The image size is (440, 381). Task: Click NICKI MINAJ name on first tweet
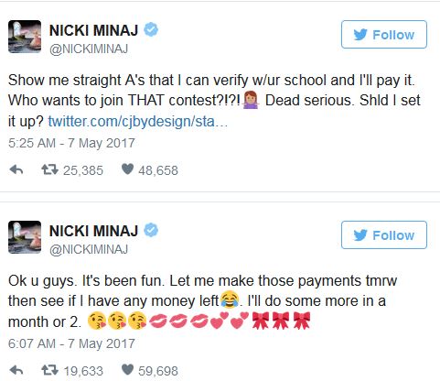click(93, 30)
